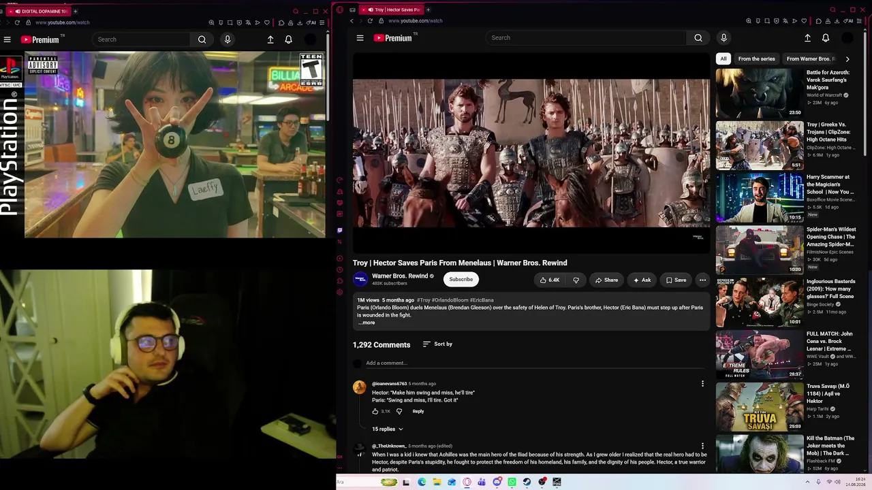
Task: Open the Harry Scammer video thumbnail
Action: (760, 198)
